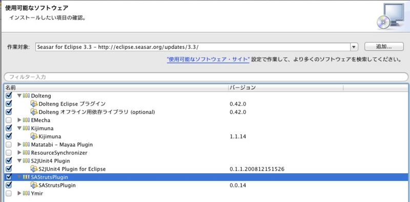Select the 0.0.14 version cell
This screenshot has width=410, height=202.
tap(238, 186)
